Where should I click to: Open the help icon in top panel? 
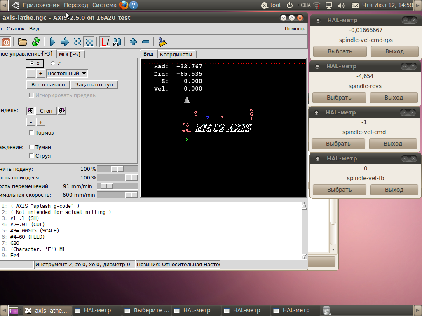134,5
